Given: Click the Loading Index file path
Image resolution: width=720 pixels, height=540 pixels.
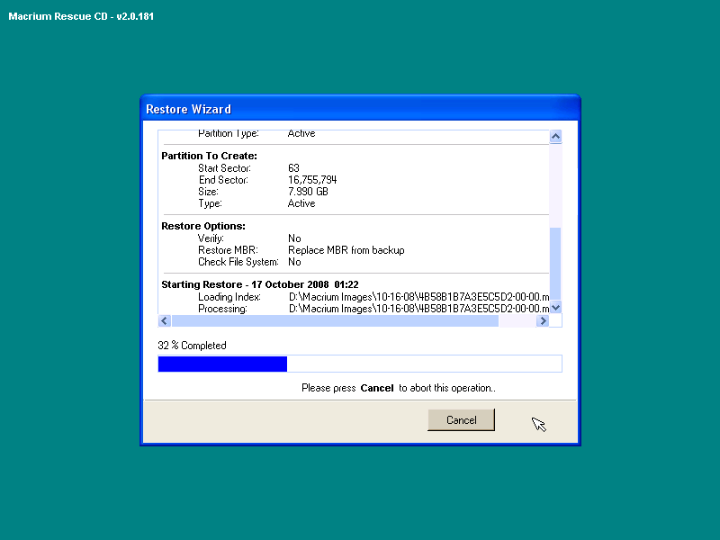Looking at the screenshot, I should click(x=418, y=297).
